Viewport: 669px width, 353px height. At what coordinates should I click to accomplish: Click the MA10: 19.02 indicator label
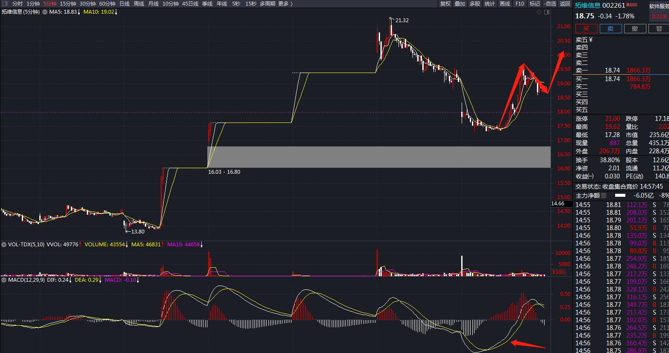pos(100,12)
